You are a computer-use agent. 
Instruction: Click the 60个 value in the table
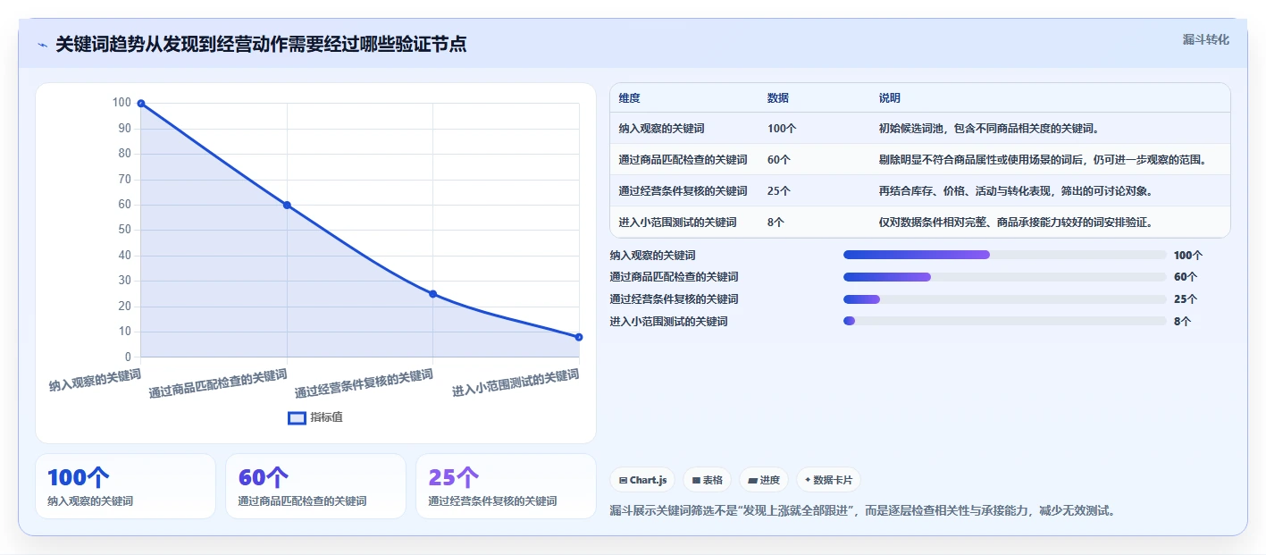pos(778,160)
